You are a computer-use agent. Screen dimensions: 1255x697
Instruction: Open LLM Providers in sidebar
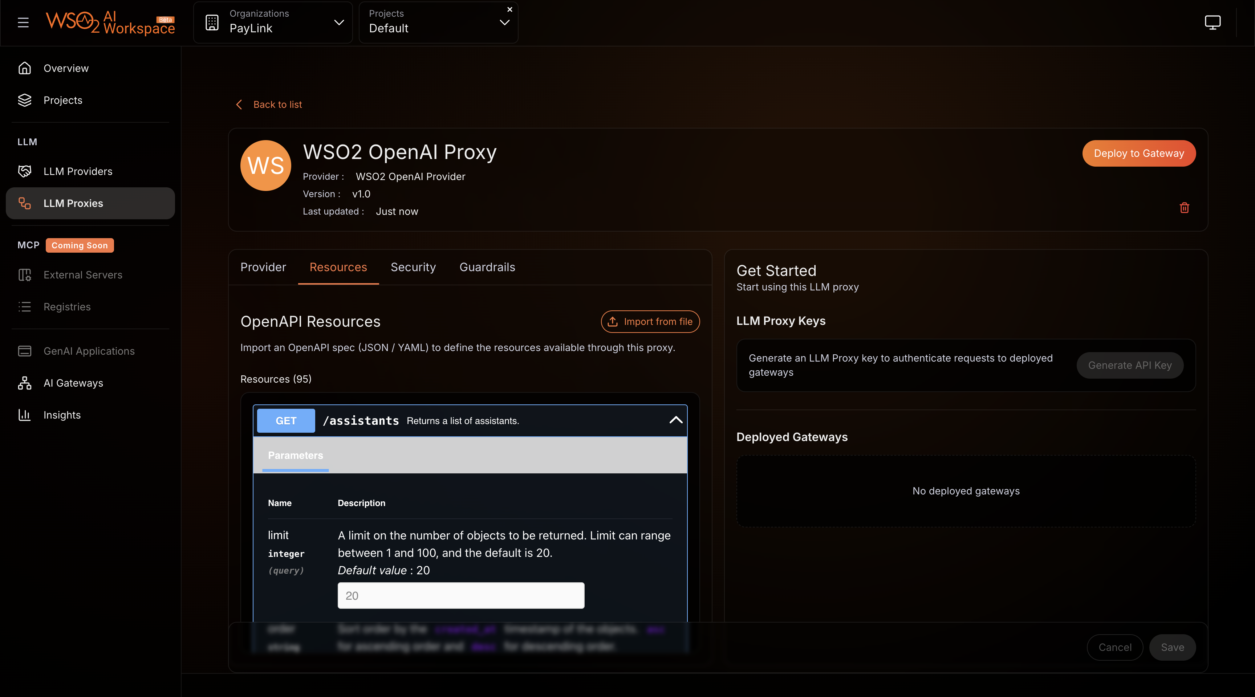(x=77, y=171)
